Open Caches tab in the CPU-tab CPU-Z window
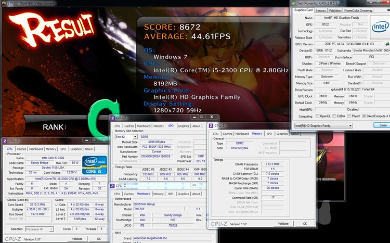Screen dimensions: 390x243 tap(21, 149)
